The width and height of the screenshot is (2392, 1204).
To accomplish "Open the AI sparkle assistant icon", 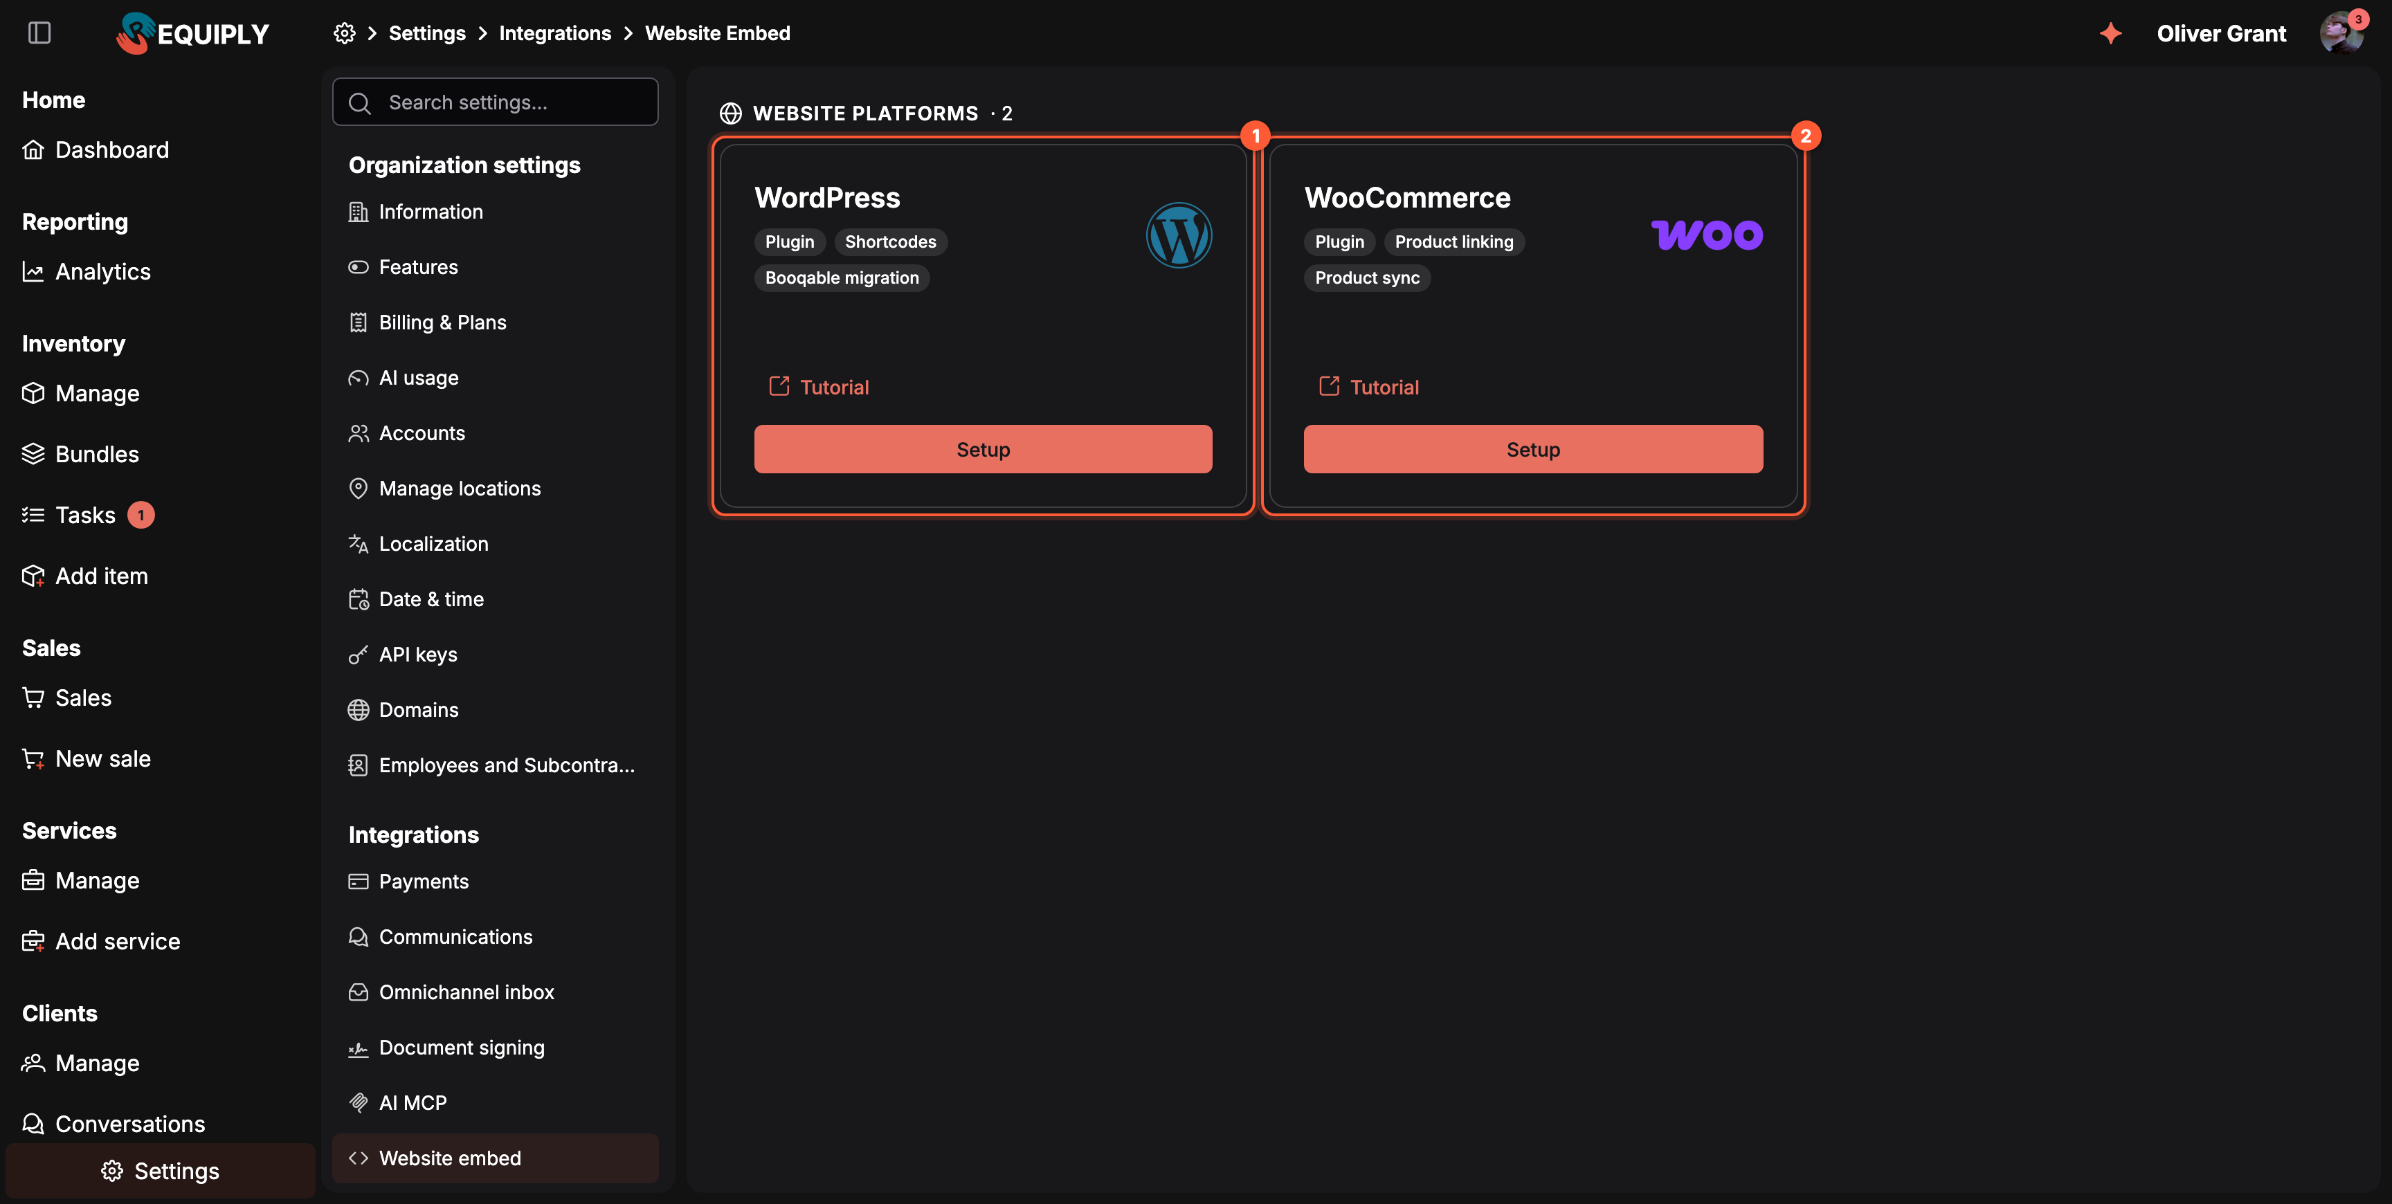I will tap(2110, 33).
